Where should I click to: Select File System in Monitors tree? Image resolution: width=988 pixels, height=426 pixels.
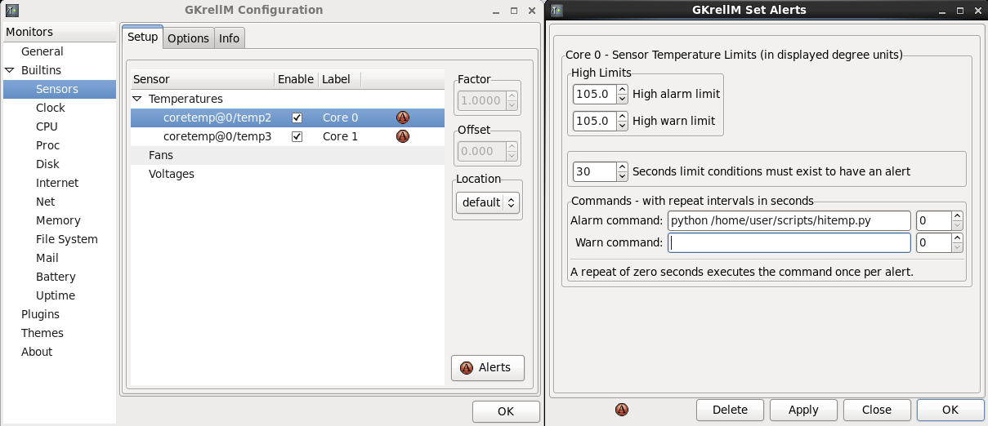pyautogui.click(x=67, y=239)
